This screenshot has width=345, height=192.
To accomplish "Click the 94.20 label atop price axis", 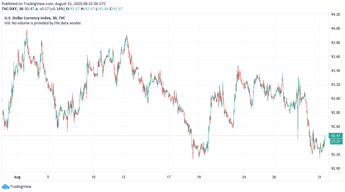I will (336, 15).
